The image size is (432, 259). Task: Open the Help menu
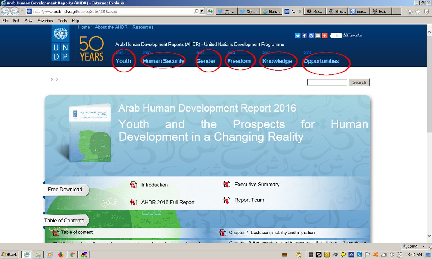[x=75, y=21]
